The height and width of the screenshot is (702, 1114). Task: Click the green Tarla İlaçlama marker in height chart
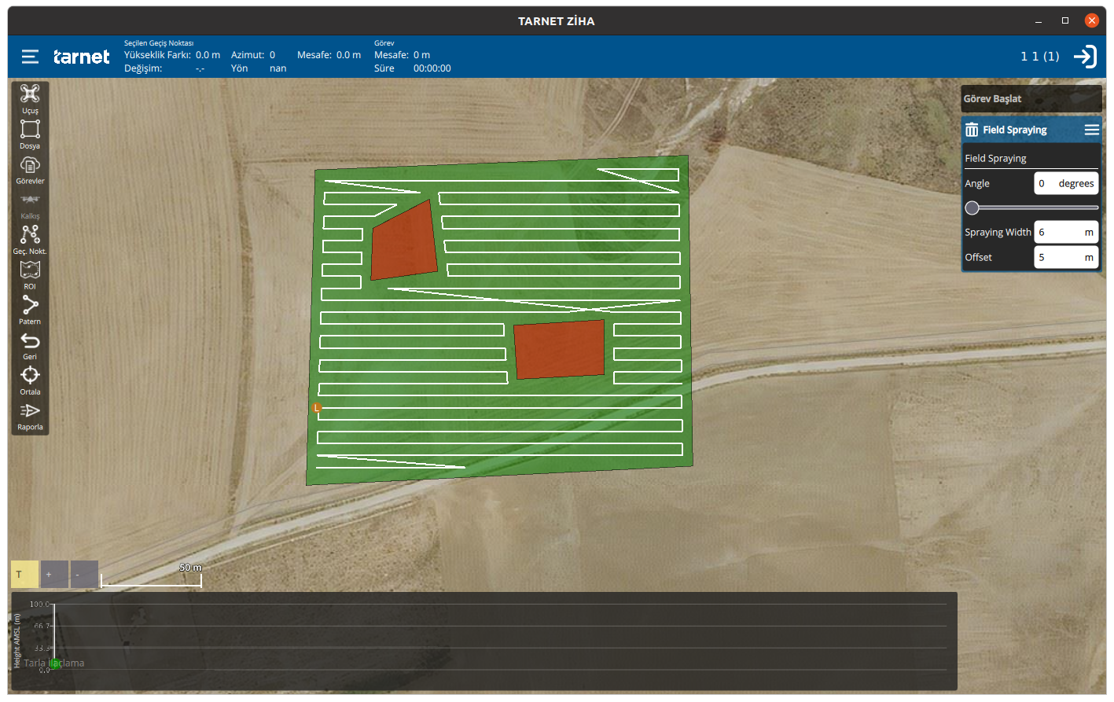pos(55,663)
